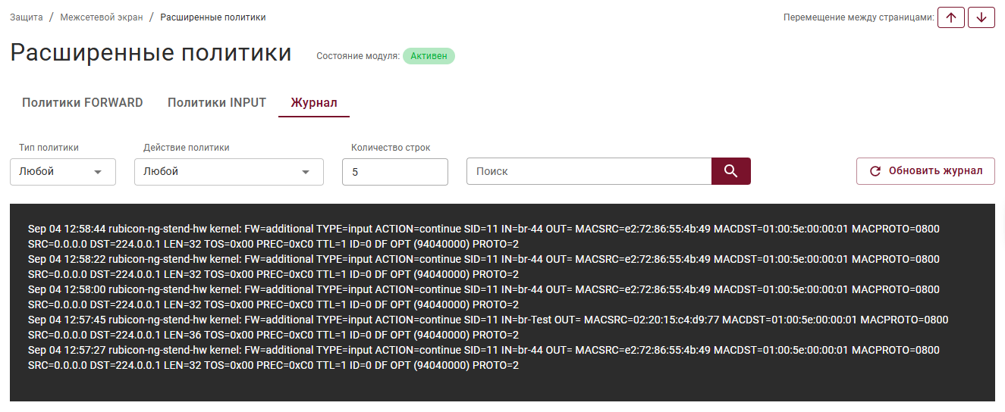Focus the Количество строк field

(395, 172)
